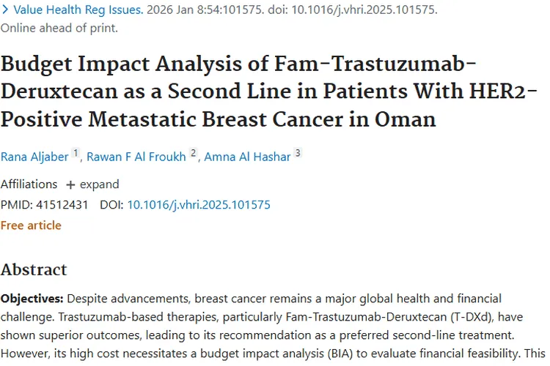This screenshot has height=366, width=550.
Task: Click the "expand" text next to Affiliations
Action: click(99, 184)
